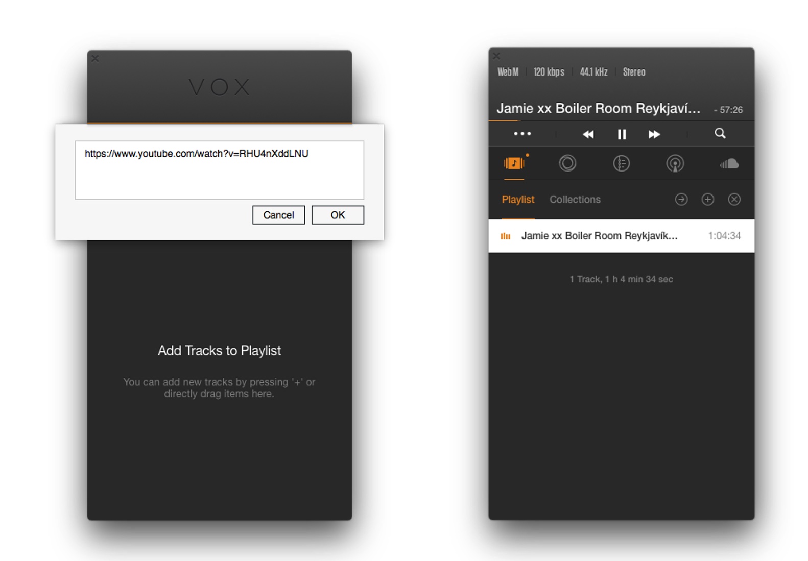Click the Add Tracks to Playlist heading
Image resolution: width=808 pixels, height=561 pixels.
[x=220, y=351]
